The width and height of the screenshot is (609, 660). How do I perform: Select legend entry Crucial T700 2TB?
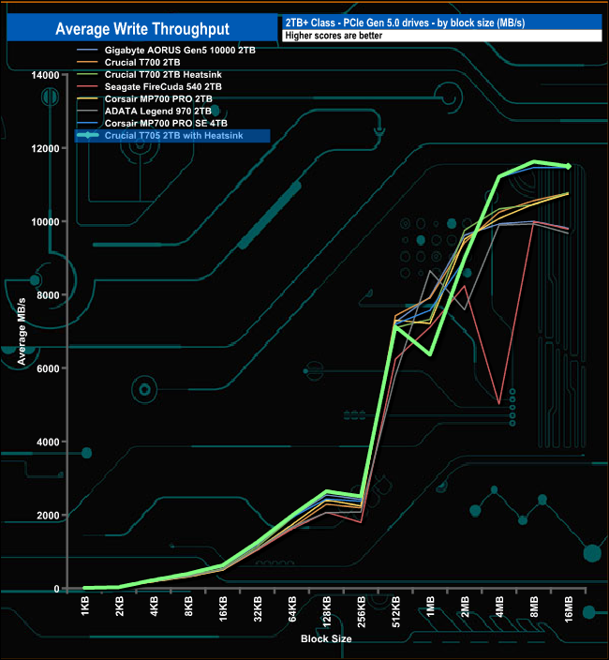click(x=142, y=62)
